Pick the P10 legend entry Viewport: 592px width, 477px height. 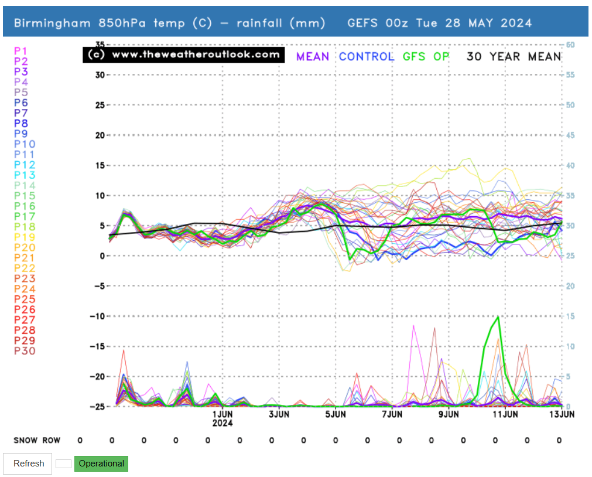coord(25,144)
